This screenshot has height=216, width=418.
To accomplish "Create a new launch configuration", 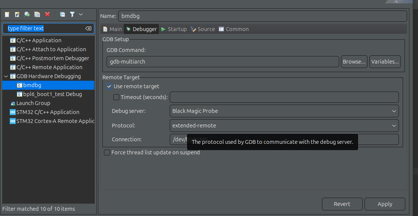I will coord(7,14).
